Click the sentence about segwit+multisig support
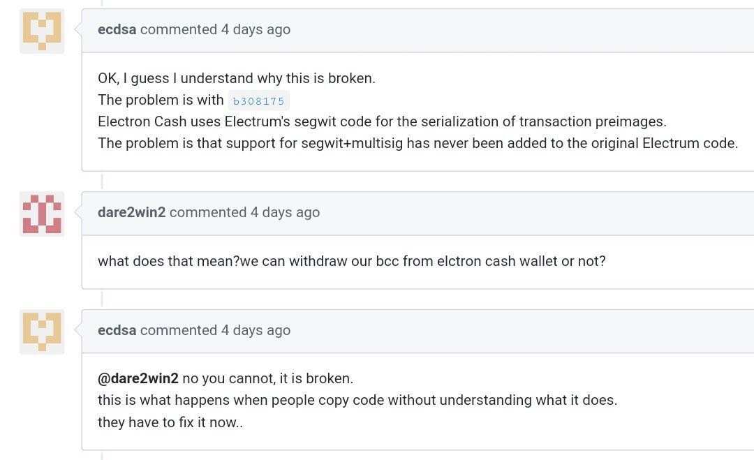 coord(418,143)
